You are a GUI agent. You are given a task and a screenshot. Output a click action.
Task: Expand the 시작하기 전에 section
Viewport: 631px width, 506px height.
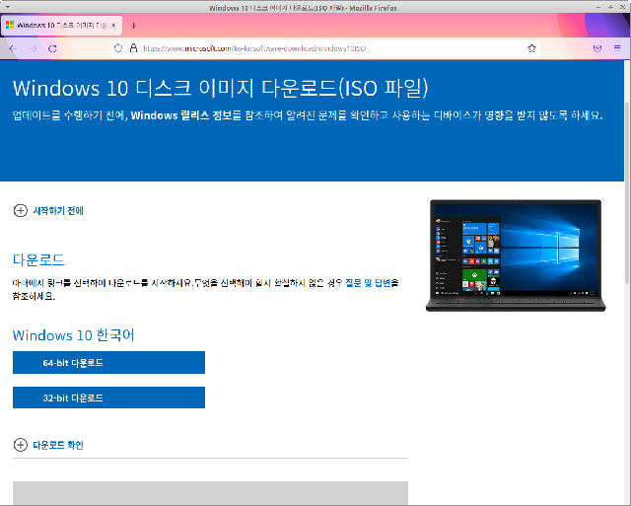[x=48, y=210]
